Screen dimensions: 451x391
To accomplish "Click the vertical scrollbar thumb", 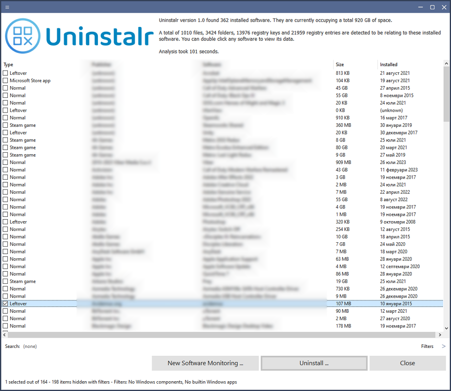I will click(446, 94).
